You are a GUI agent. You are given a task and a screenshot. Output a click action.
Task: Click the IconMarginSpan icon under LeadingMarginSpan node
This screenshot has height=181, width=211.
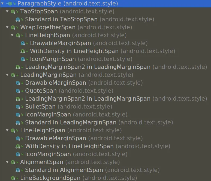pyautogui.click(x=18, y=115)
